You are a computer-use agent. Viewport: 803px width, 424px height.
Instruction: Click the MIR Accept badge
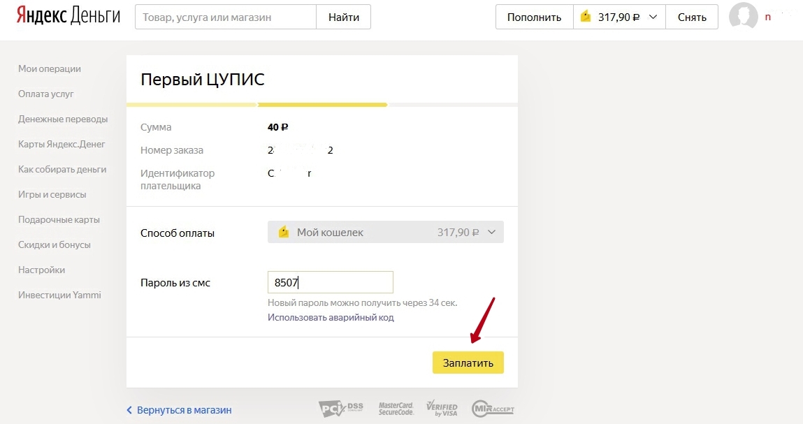coord(493,409)
